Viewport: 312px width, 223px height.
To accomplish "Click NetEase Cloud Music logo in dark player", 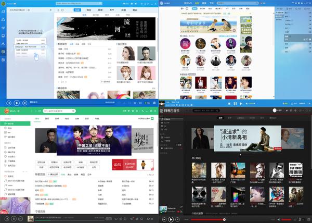I will [174, 111].
